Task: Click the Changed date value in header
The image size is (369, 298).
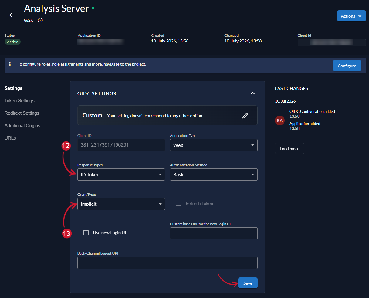Action: pos(243,41)
